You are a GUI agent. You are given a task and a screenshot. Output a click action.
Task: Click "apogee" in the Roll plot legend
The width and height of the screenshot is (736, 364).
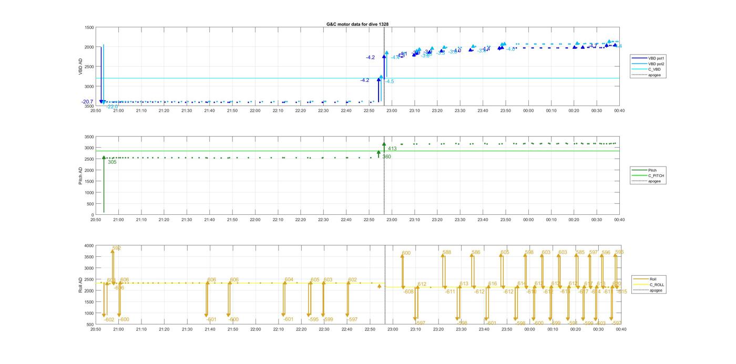(x=656, y=290)
